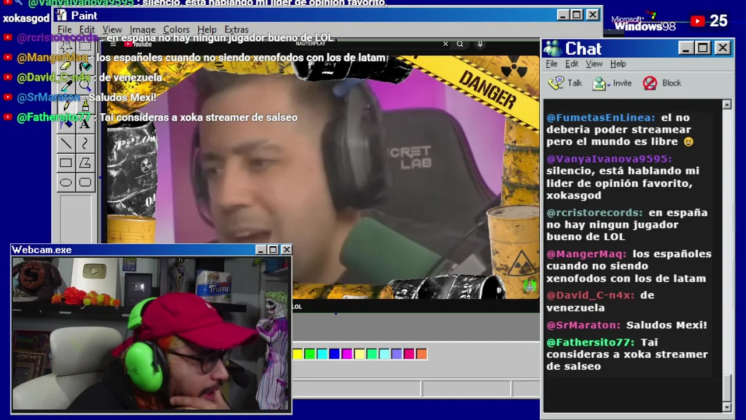Open the Paint Colors menu
Image resolution: width=746 pixels, height=420 pixels.
click(x=176, y=29)
